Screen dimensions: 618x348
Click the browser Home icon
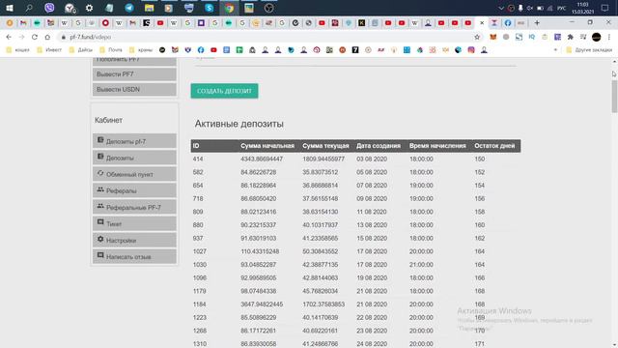(x=47, y=37)
